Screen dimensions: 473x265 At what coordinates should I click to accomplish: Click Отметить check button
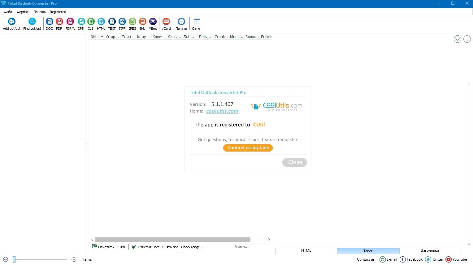point(103,247)
